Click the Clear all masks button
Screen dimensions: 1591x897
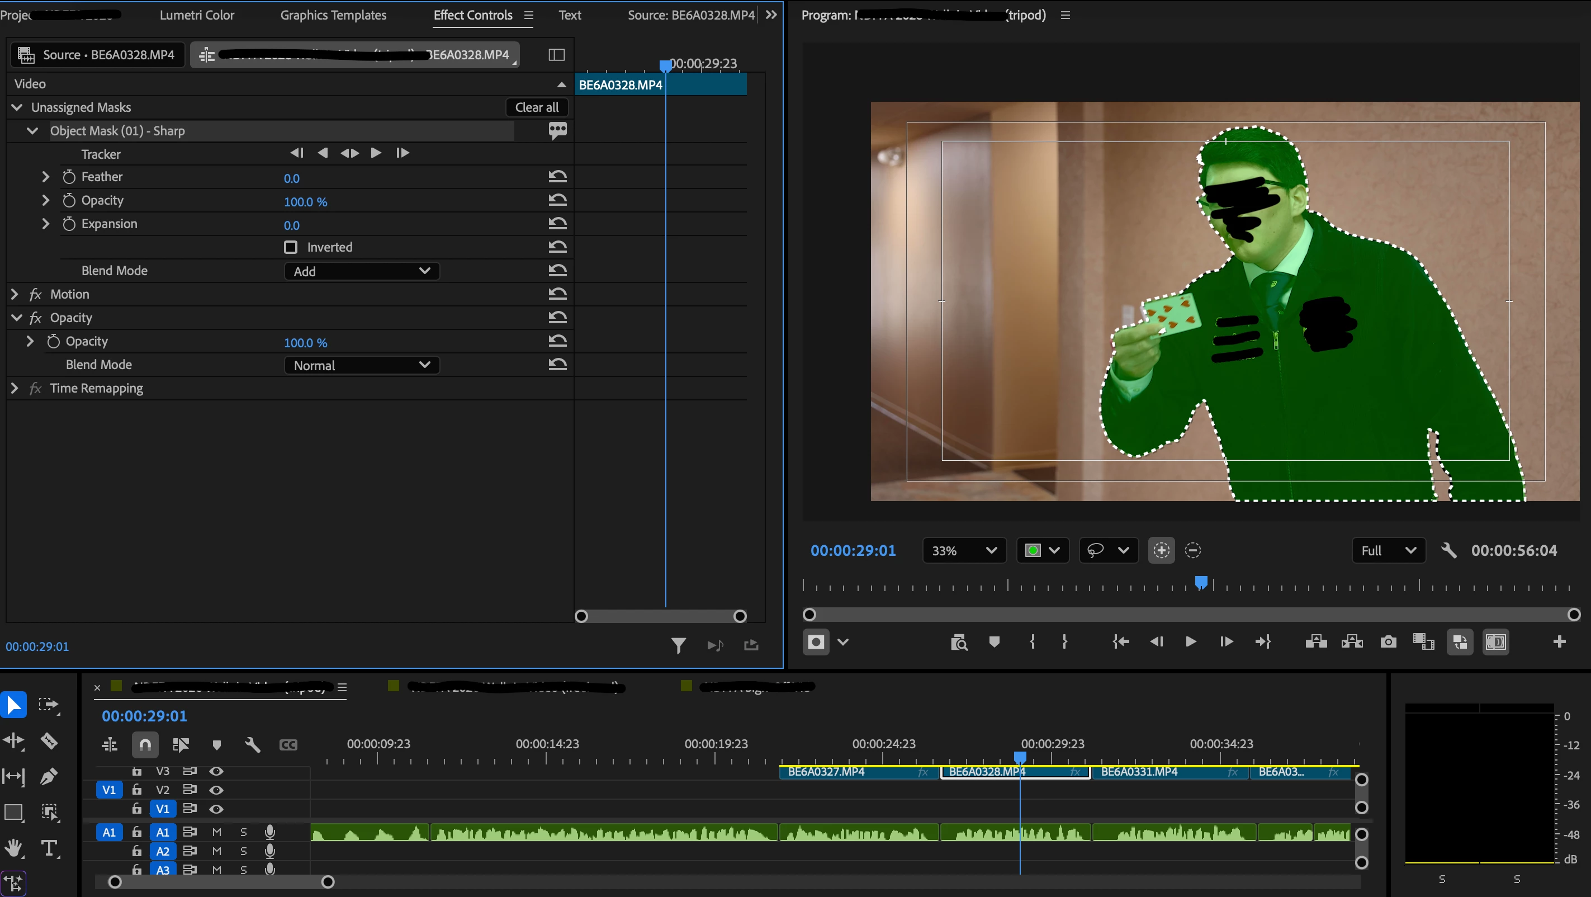coord(536,107)
